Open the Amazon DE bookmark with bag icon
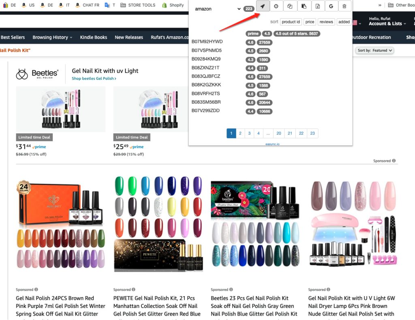This screenshot has height=320, width=415. 9,5
